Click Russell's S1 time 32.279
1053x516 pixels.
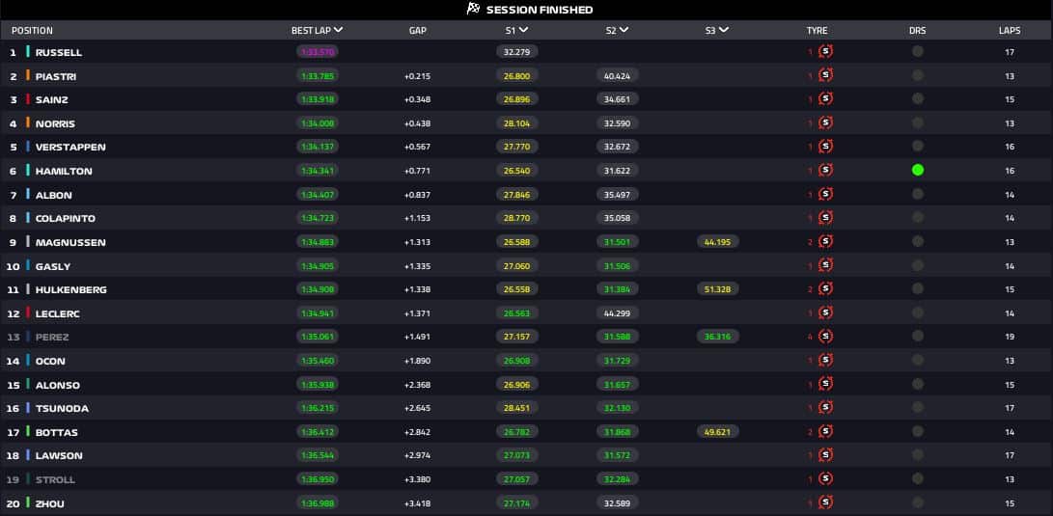(x=517, y=52)
